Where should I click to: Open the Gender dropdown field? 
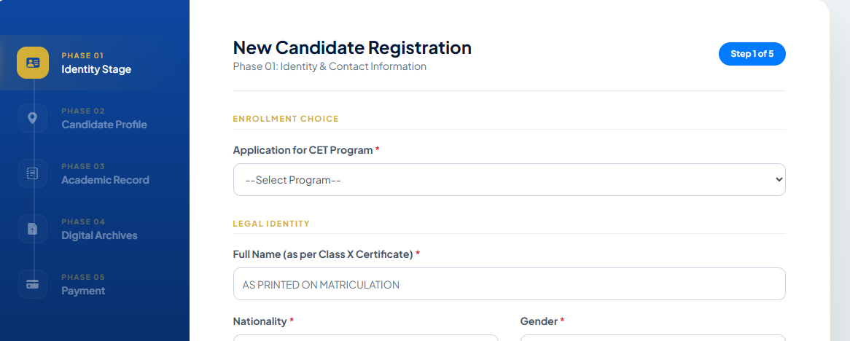[652, 337]
